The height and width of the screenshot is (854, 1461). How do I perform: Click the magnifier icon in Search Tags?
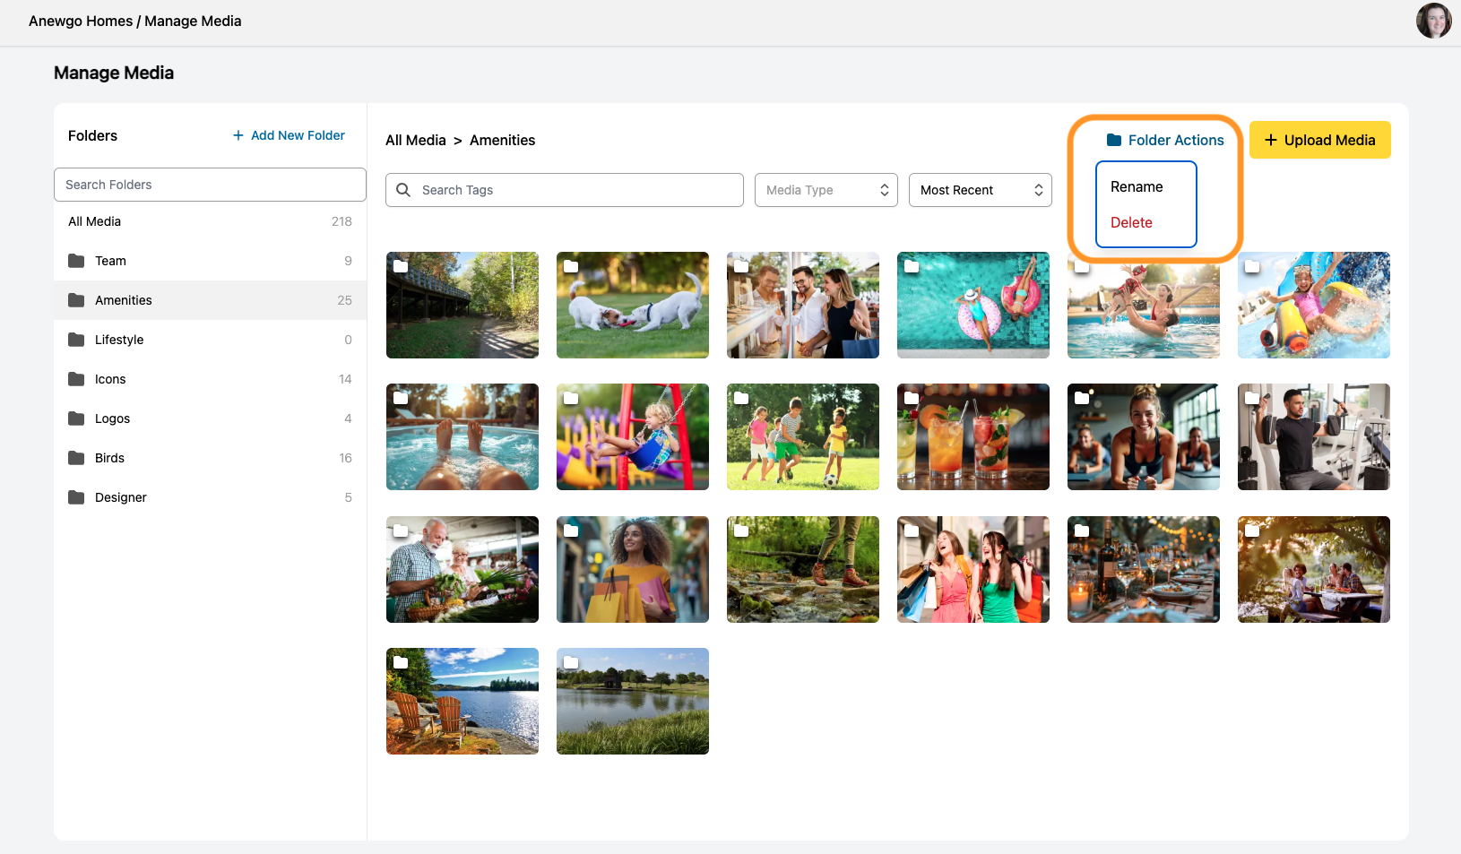[403, 190]
